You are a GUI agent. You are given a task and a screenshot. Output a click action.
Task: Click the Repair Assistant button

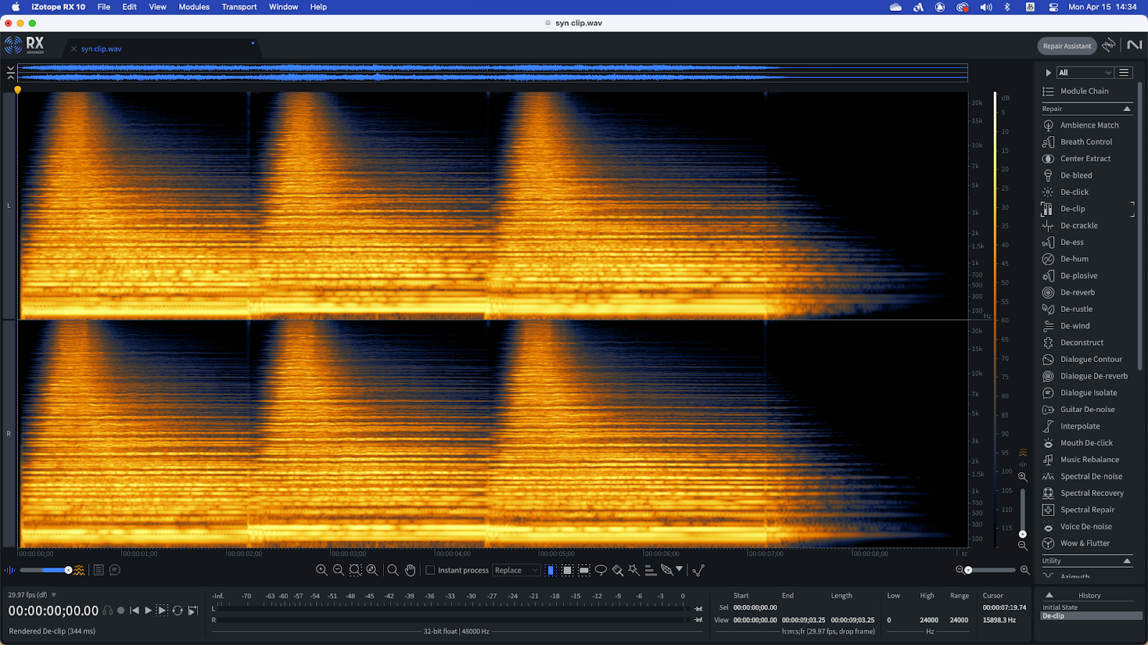(1067, 46)
